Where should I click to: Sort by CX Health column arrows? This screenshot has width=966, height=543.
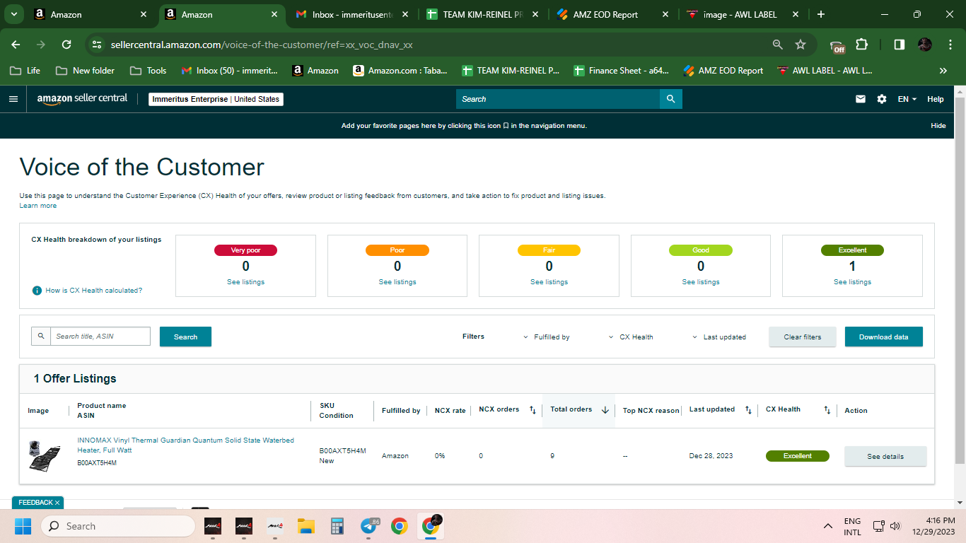pyautogui.click(x=827, y=410)
